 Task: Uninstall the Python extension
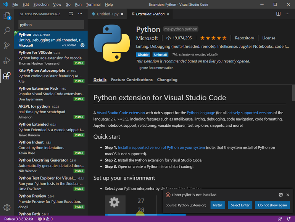point(160,55)
